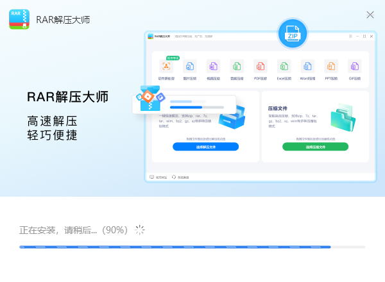Image resolution: width=385 pixels, height=282 pixels.
Task: Click the green 选择压缩文件 button in the preview
Action: click(315, 147)
